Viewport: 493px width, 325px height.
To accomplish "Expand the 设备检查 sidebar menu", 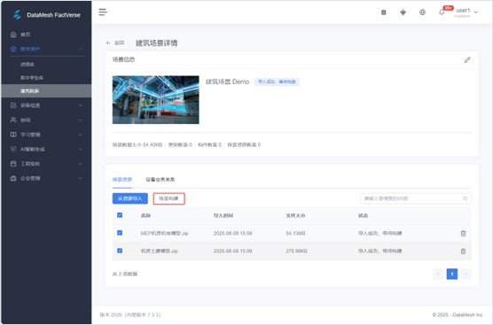I will tap(46, 105).
